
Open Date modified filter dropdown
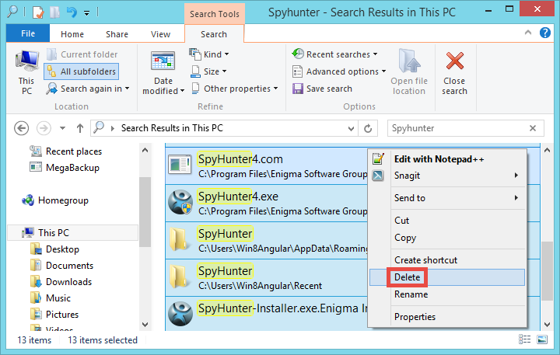pyautogui.click(x=163, y=73)
